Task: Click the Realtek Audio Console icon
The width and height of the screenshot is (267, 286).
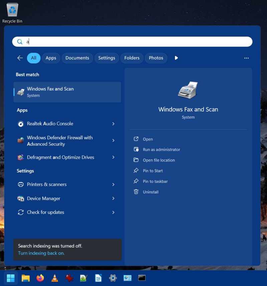Action: (21, 124)
